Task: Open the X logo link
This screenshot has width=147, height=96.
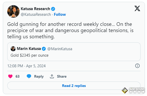Action: [x=137, y=9]
